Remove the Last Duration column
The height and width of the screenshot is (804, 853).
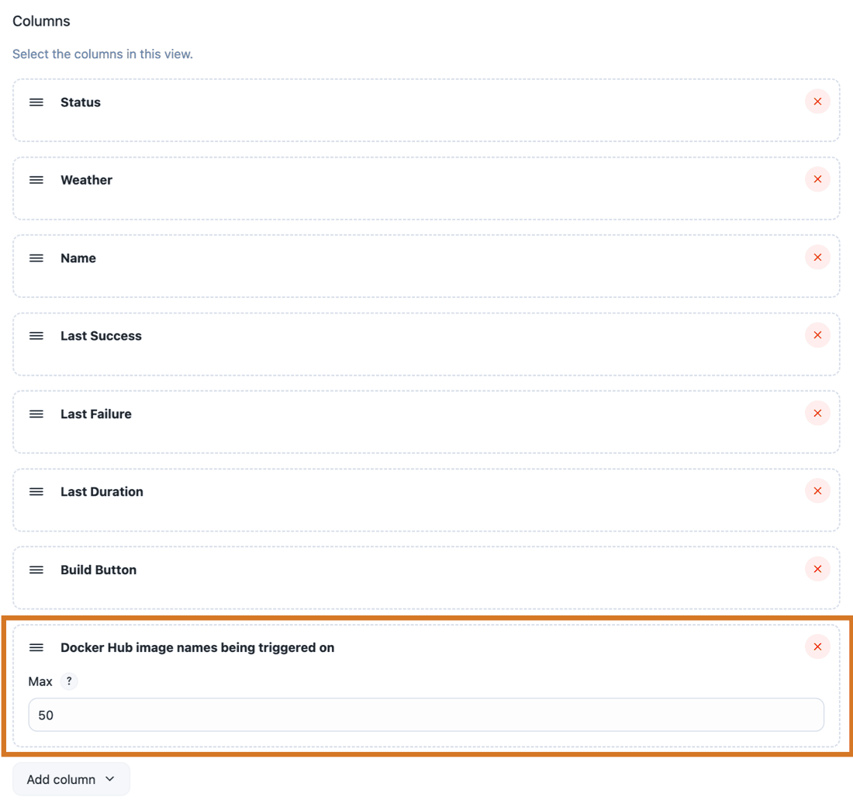pos(817,491)
